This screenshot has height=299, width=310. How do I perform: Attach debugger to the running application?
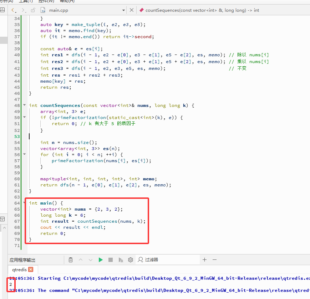121,260
